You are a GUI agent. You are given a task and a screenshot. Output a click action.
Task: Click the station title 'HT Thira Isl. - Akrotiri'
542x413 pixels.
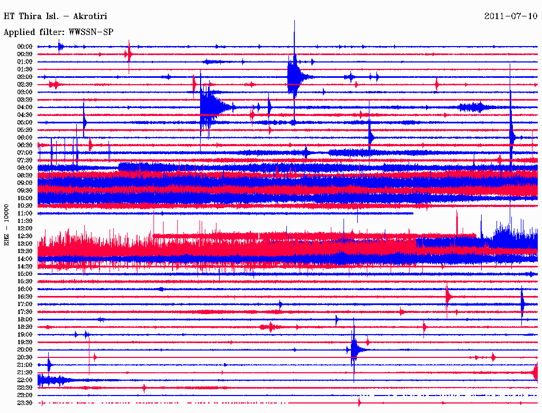(55, 16)
